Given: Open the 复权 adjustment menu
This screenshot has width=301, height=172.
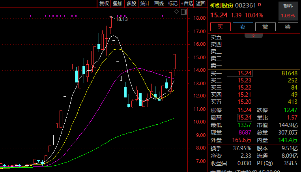Looking at the screenshot, I should tap(104, 4).
